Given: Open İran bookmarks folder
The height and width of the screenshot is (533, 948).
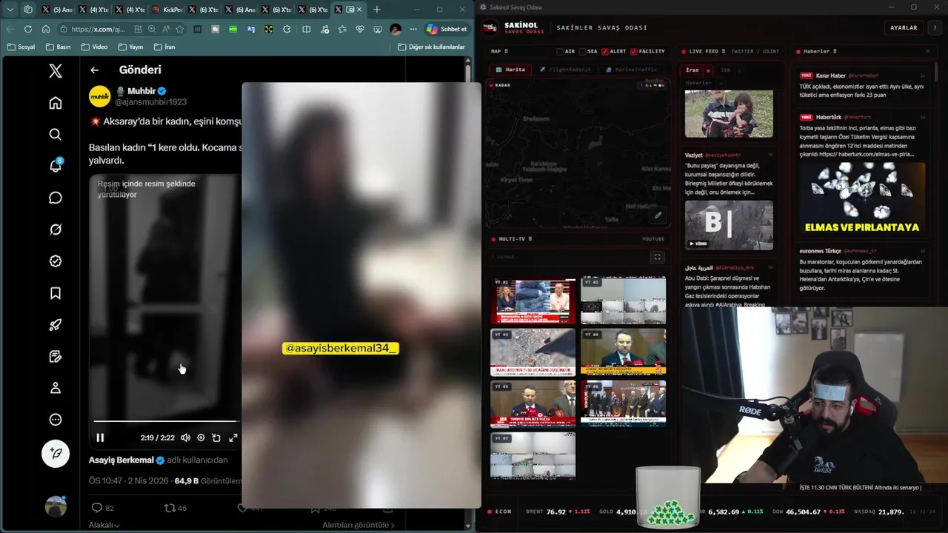Looking at the screenshot, I should [165, 47].
